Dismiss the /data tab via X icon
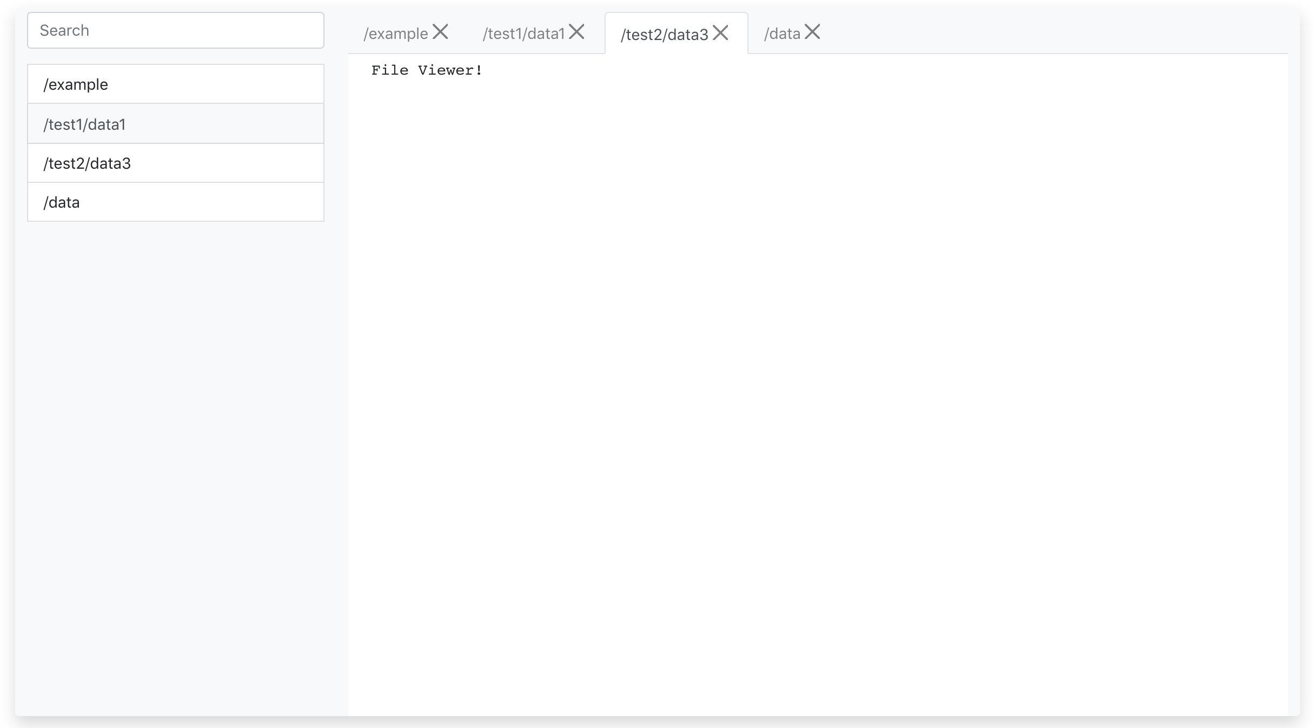This screenshot has height=728, width=1313. coord(812,32)
